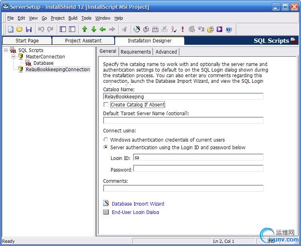Viewport: 301px width, 246px height.
Task: Click the red exclamation Run icon
Action: coord(183,29)
